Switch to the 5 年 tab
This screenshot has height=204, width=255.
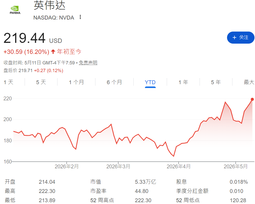216,82
